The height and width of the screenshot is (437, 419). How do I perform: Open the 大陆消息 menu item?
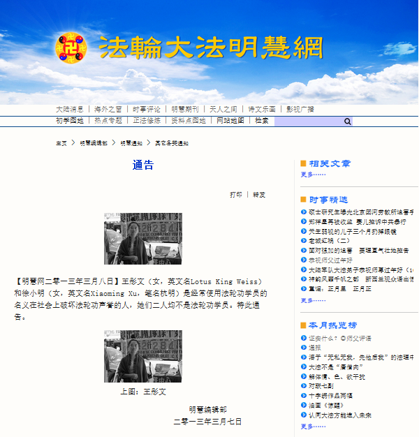click(x=70, y=109)
